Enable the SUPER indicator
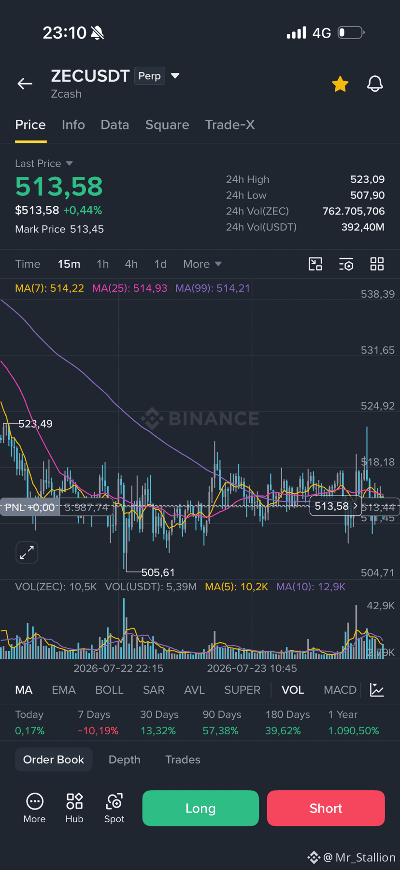The image size is (400, 870). (242, 690)
